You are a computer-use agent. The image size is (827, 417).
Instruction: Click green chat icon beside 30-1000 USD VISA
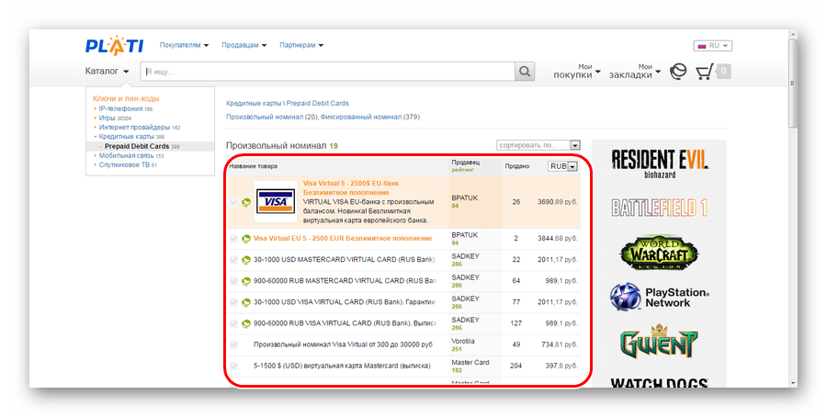click(x=245, y=302)
